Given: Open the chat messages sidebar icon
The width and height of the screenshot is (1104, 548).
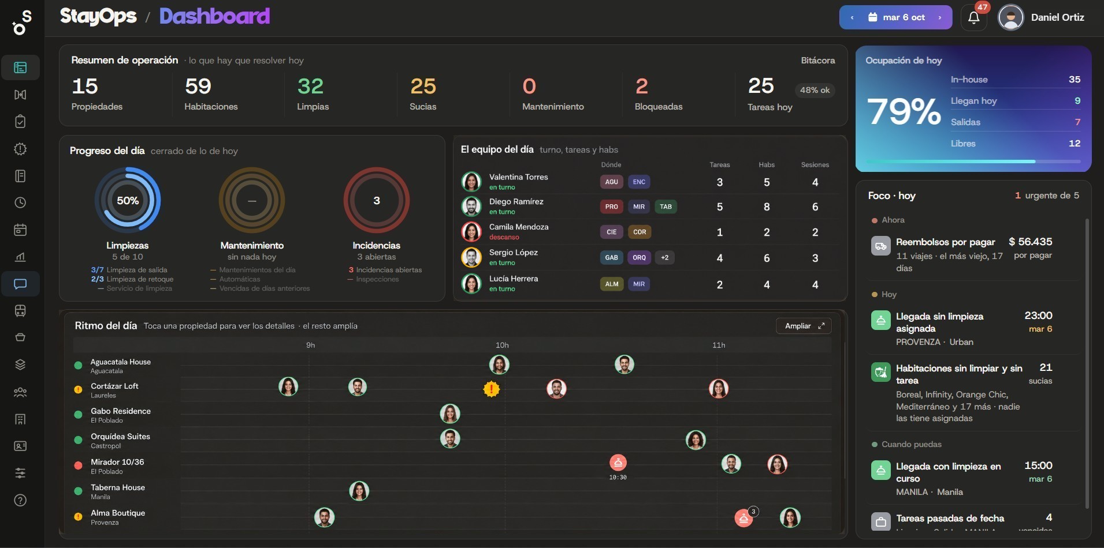Looking at the screenshot, I should pyautogui.click(x=20, y=284).
